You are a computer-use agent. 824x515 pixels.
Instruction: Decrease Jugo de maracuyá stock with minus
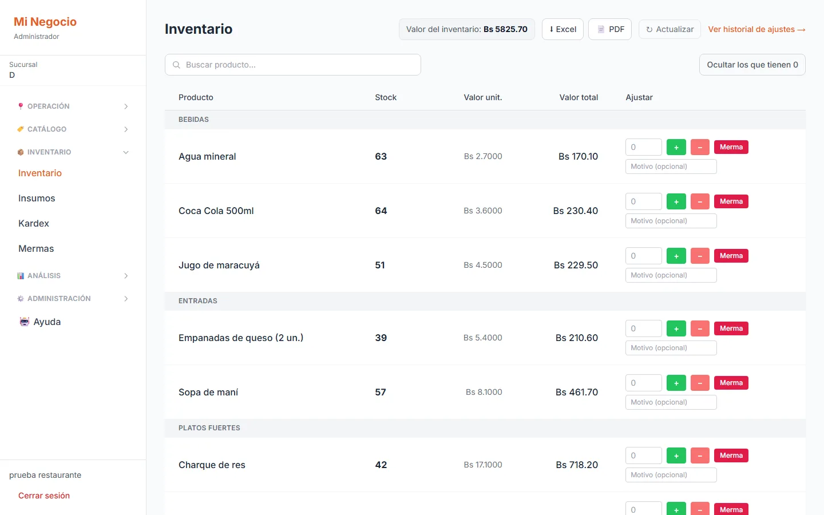700,256
